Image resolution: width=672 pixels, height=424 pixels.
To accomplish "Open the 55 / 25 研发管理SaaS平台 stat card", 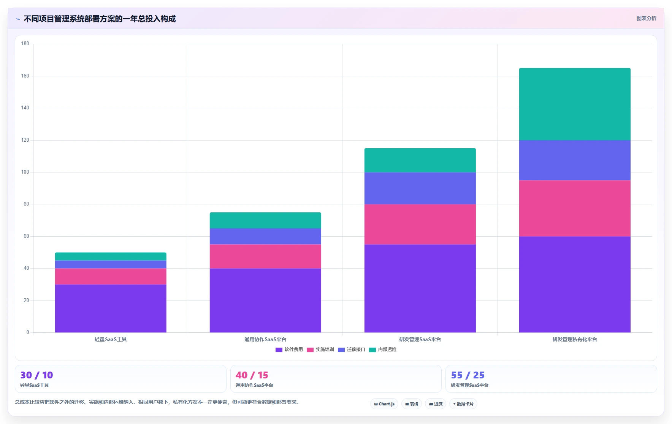I will coord(551,379).
